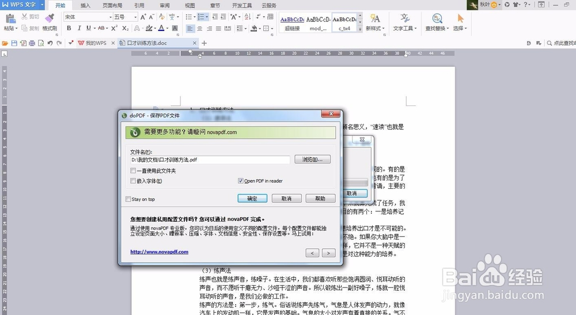Click the print preview icon

pos(41,43)
